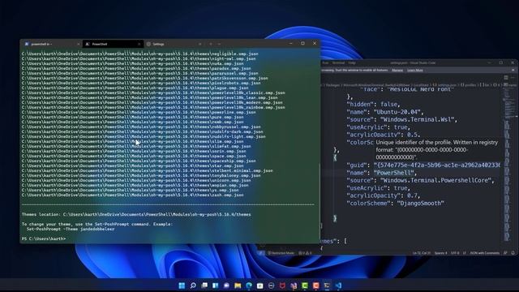This screenshot has height=292, width=519.
Task: Click the Terminal prompt line PS C:\Users\karth>
Action: (44, 238)
